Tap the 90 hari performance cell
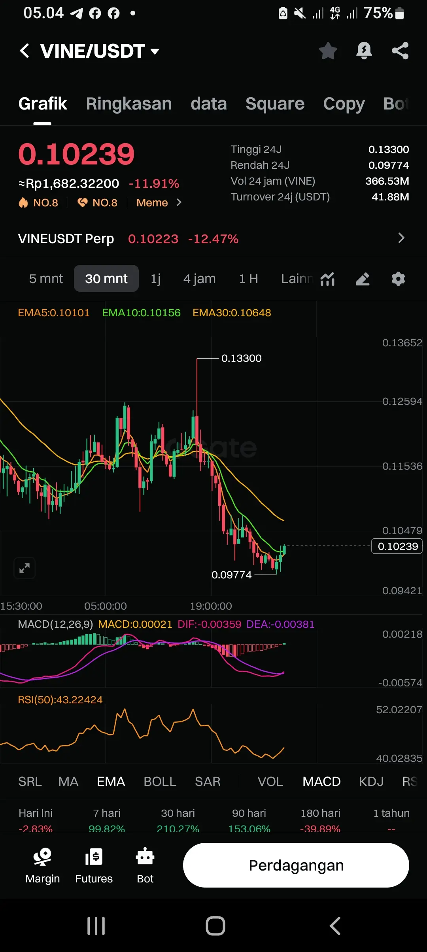Viewport: 427px width, 952px height. pyautogui.click(x=249, y=820)
